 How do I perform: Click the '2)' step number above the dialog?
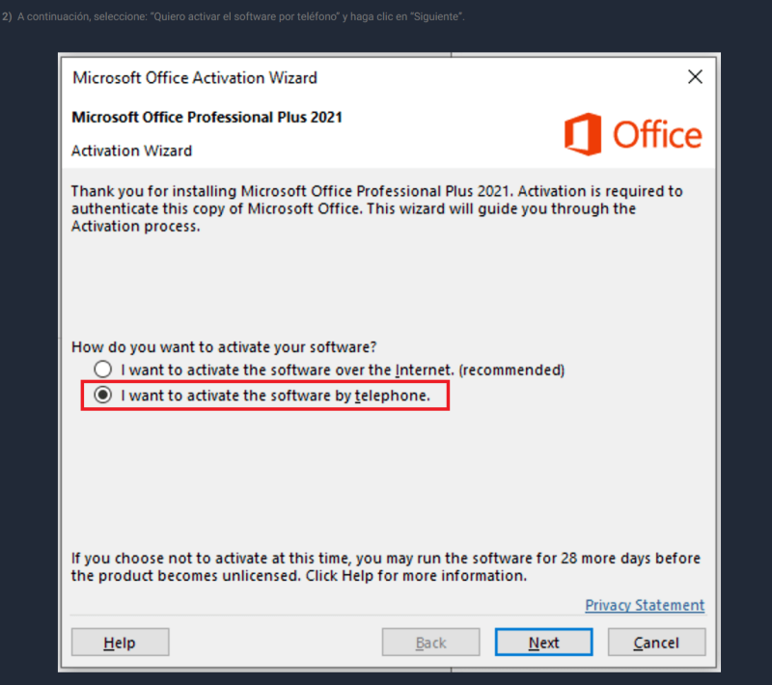(7, 16)
